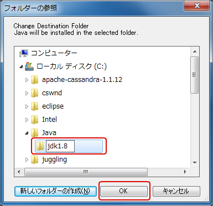Click the eclipse folder icon

(34, 106)
